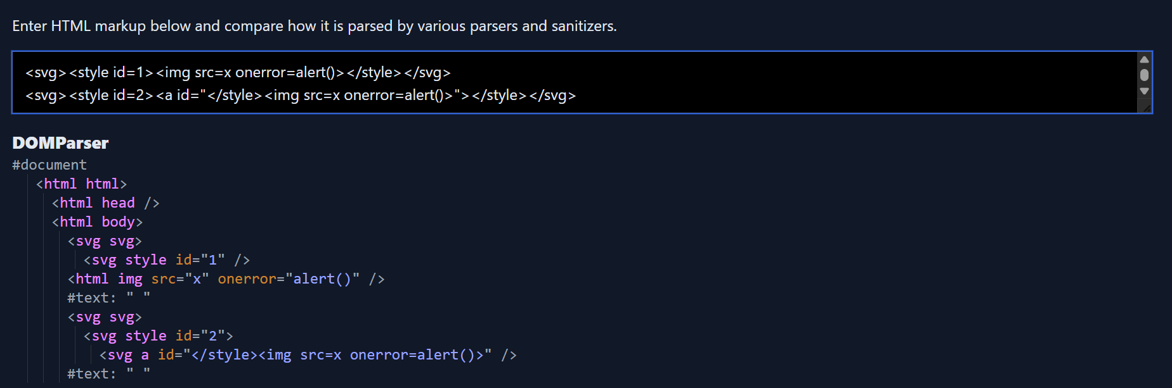Click the textarea scrollbar thumb
1172x388 pixels.
pyautogui.click(x=1144, y=75)
